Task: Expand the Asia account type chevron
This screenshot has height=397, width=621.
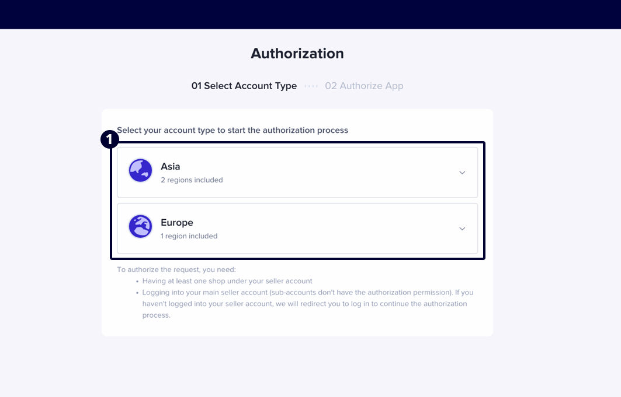Action: coord(462,173)
